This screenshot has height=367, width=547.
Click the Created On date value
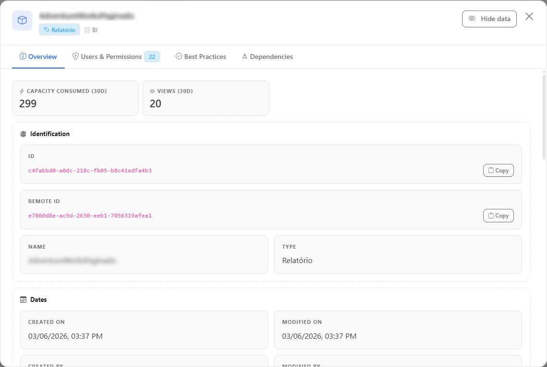coord(66,336)
